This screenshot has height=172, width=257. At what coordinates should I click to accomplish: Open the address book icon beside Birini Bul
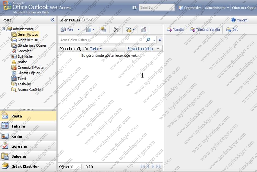click(x=134, y=8)
